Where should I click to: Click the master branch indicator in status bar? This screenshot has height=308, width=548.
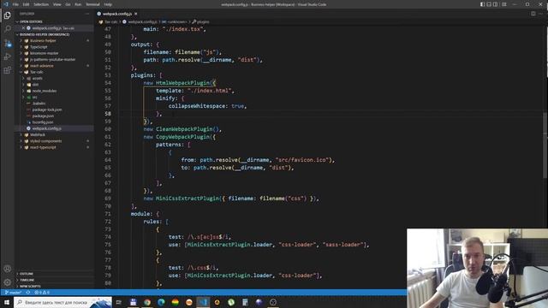14,293
